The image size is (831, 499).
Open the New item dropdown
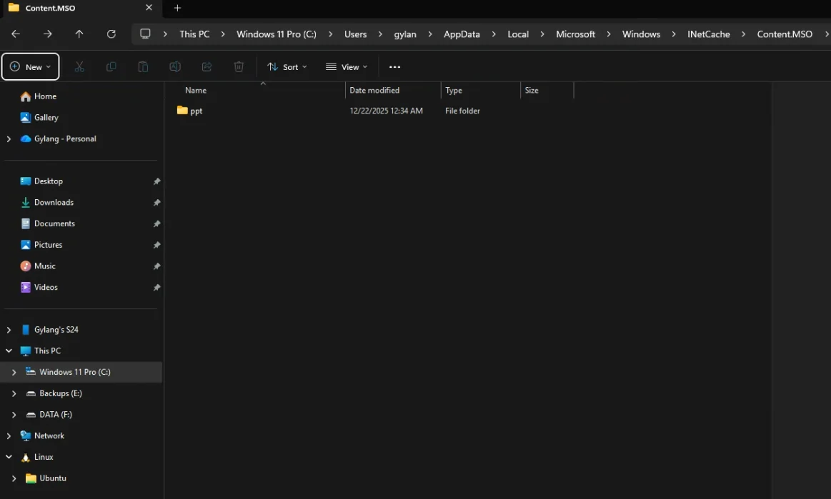click(x=30, y=66)
